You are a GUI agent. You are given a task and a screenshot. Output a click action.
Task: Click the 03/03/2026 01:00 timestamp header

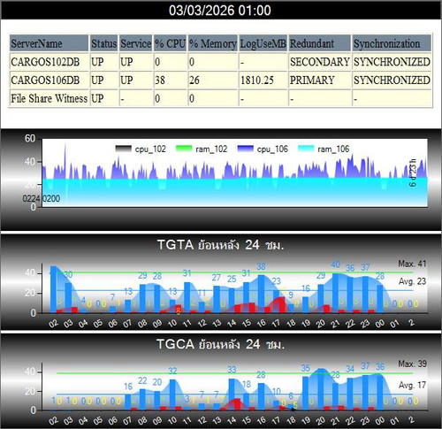coord(220,11)
